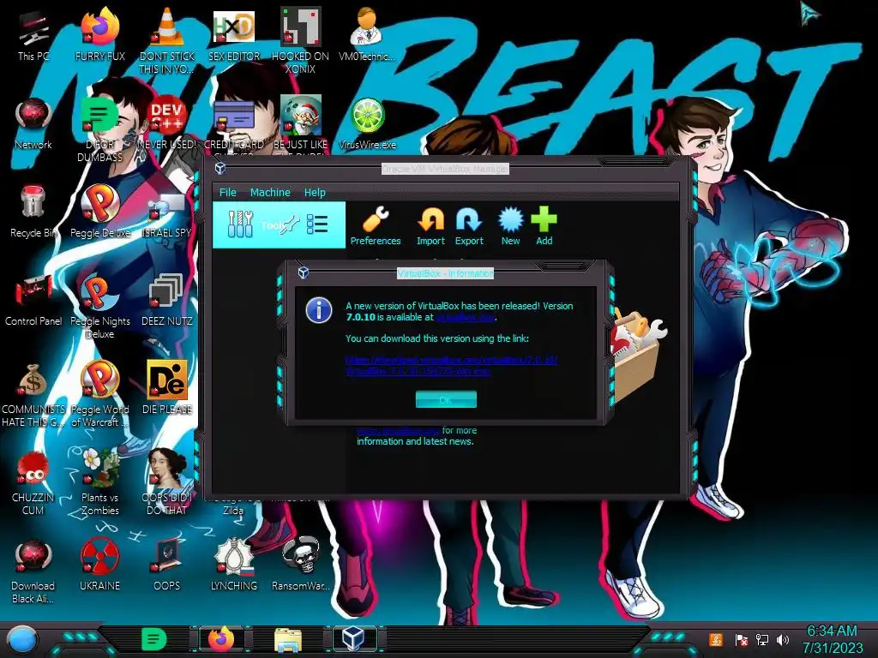878x658 pixels.
Task: Select the HOOKED ON XONIX desktop icon
Action: point(301,40)
